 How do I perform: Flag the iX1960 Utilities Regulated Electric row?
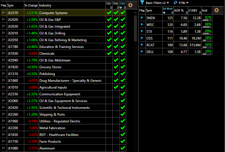tap(4, 121)
